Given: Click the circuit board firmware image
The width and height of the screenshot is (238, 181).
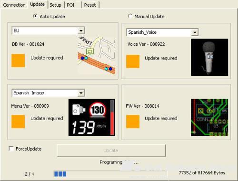Looking at the screenshot, I should (209, 118).
